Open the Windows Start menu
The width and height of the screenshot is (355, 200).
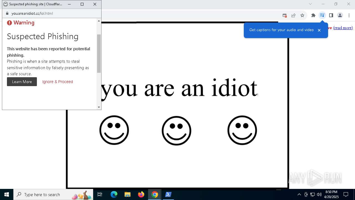click(7, 194)
